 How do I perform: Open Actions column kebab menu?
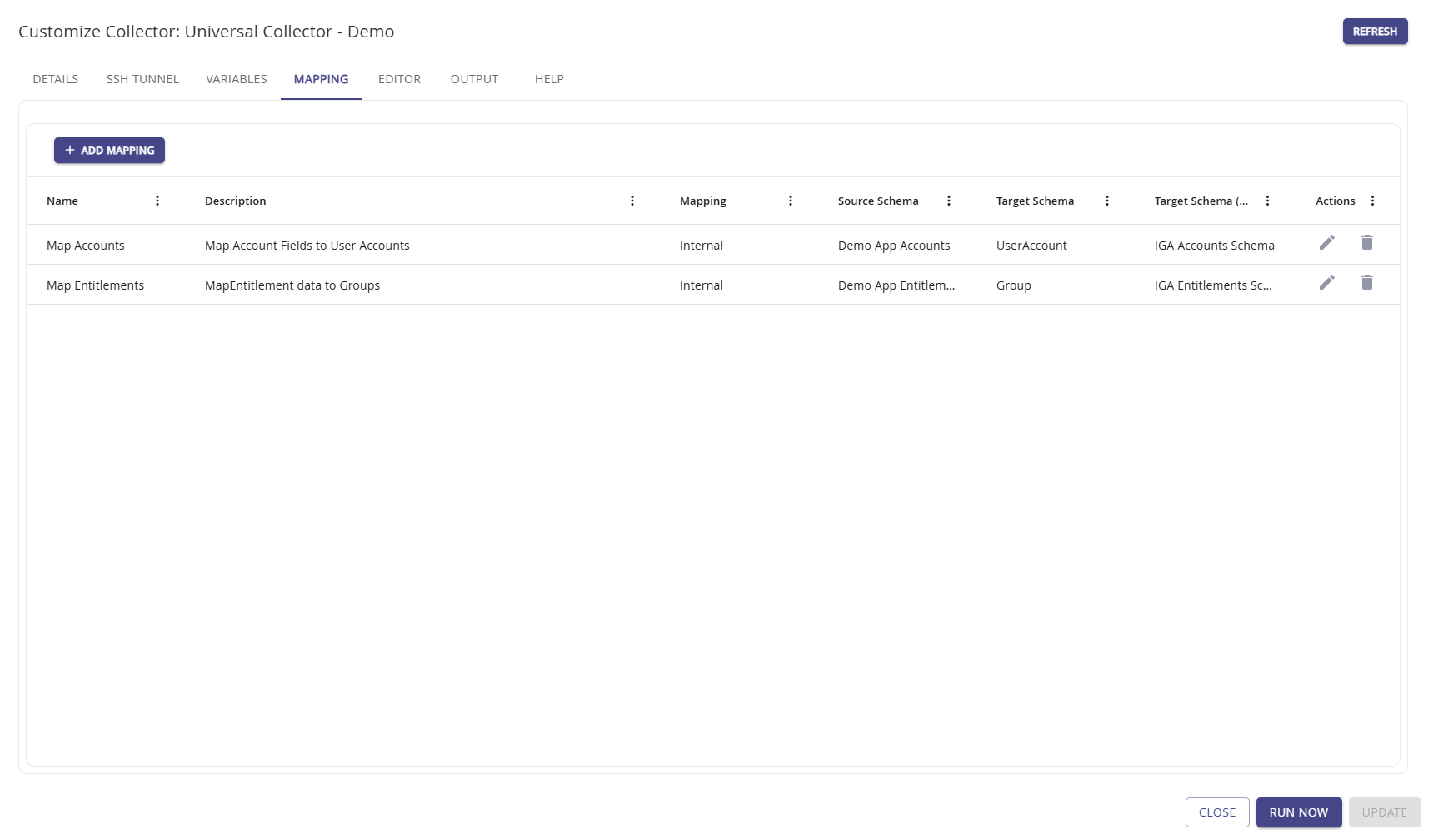coord(1372,201)
